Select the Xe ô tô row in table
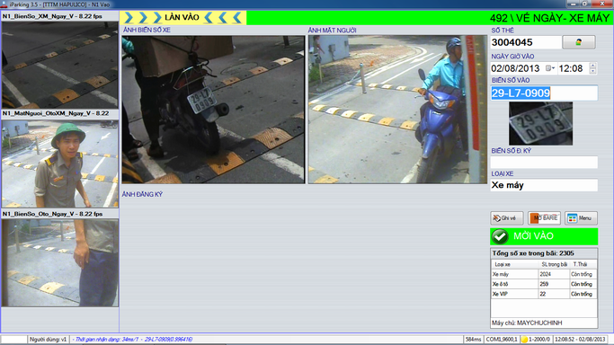The width and height of the screenshot is (614, 345). [x=544, y=284]
